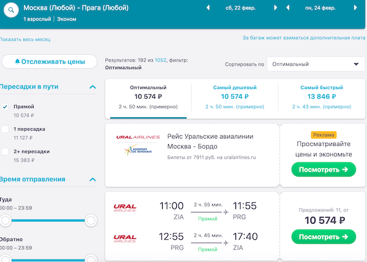Click Посмотреть button for 10 574 ₽ offer
Screen dimensions: 367x262
324,237
